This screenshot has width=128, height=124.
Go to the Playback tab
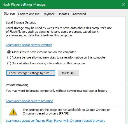point(48,14)
